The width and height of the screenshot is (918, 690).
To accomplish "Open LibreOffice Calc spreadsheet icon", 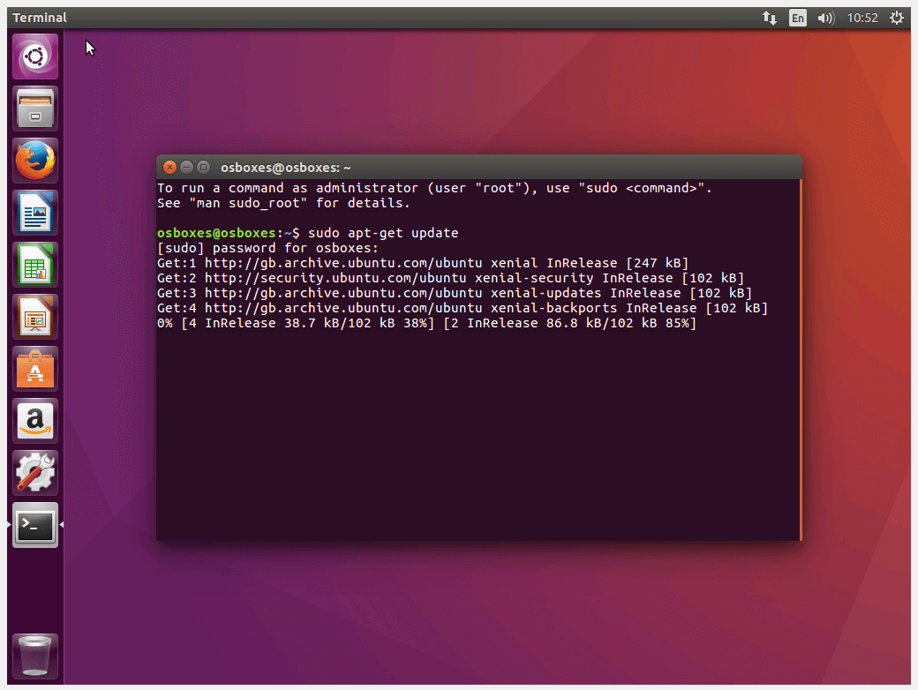I will (x=35, y=265).
